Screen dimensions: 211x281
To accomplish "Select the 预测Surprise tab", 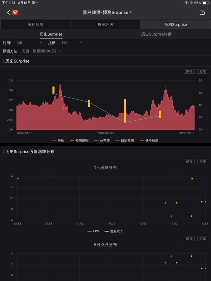I will (x=175, y=25).
